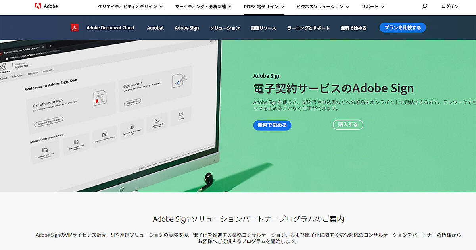
Task: Expand PDFと電子サイン menu
Action: click(264, 6)
